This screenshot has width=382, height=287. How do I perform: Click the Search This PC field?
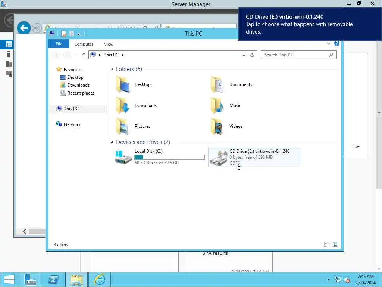point(299,55)
